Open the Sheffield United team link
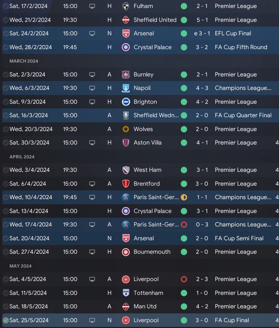This screenshot has height=328, width=279. [155, 20]
